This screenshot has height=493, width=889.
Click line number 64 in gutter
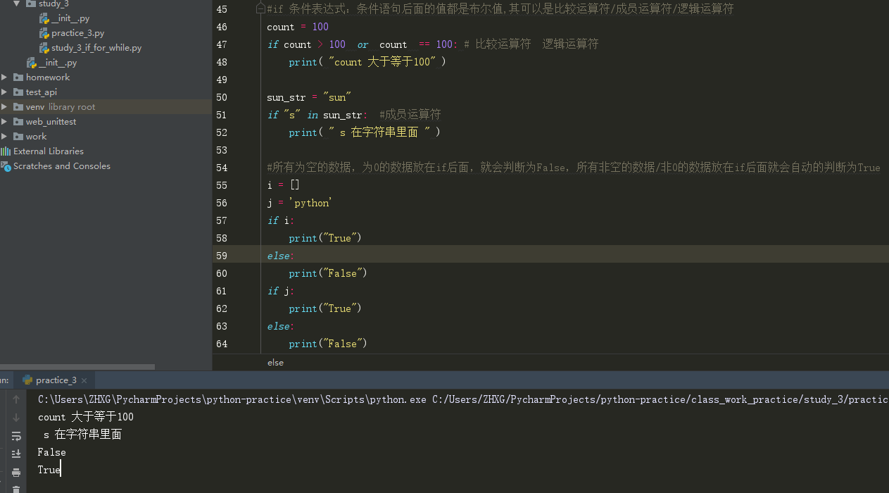click(x=222, y=344)
